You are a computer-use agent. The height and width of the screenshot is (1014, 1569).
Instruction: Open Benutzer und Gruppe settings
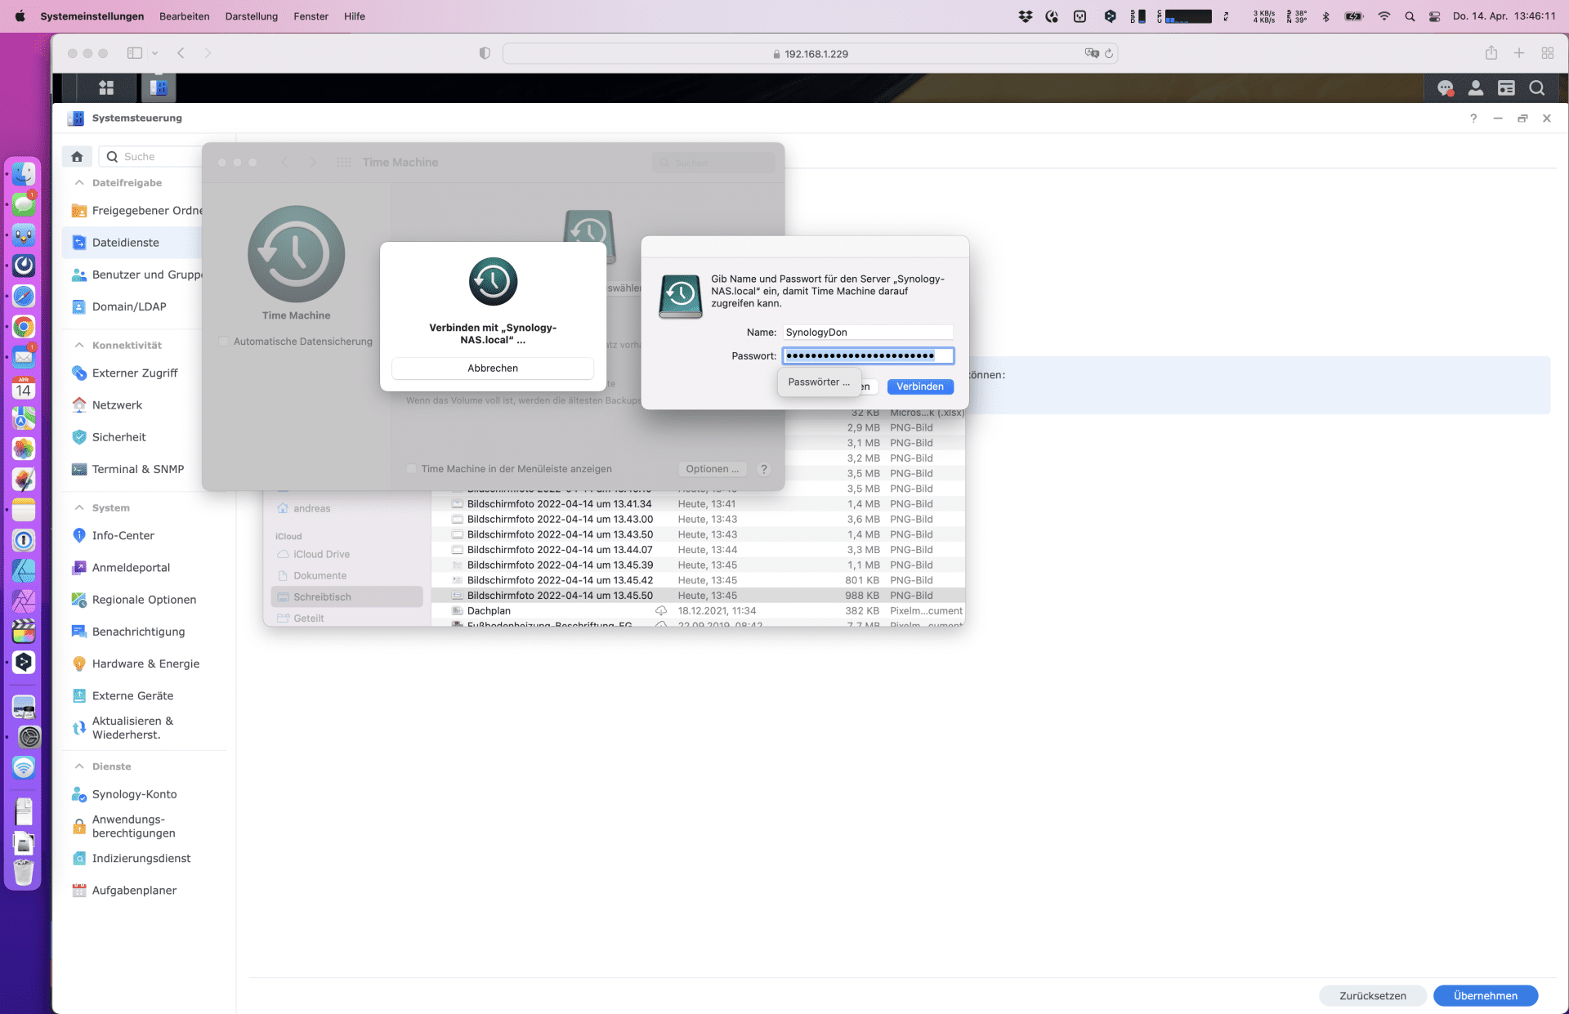coord(136,275)
